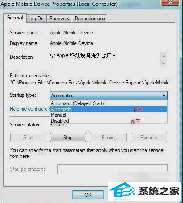Confirm with the OK button

pyautogui.click(x=88, y=195)
